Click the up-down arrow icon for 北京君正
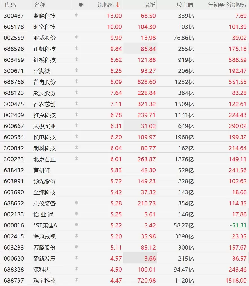249x286 pixels. pos(77,158)
